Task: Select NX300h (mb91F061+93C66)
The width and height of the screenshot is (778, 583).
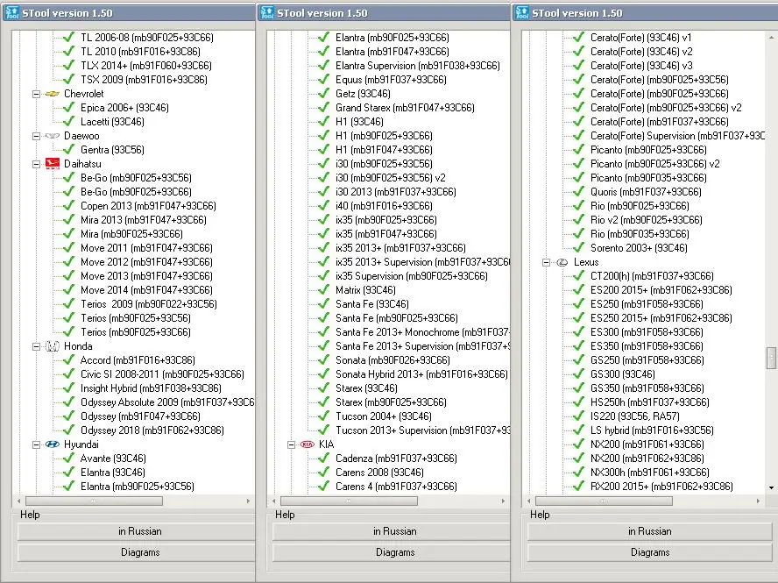Action: click(650, 473)
